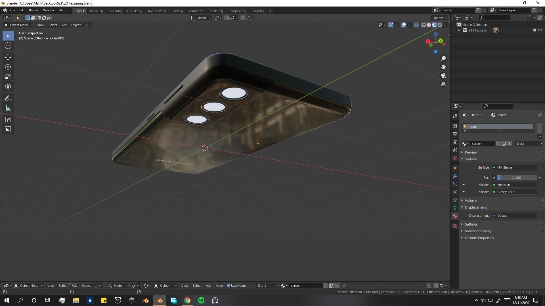545x306 pixels.
Task: Adjust the Fac slider value
Action: click(x=516, y=178)
